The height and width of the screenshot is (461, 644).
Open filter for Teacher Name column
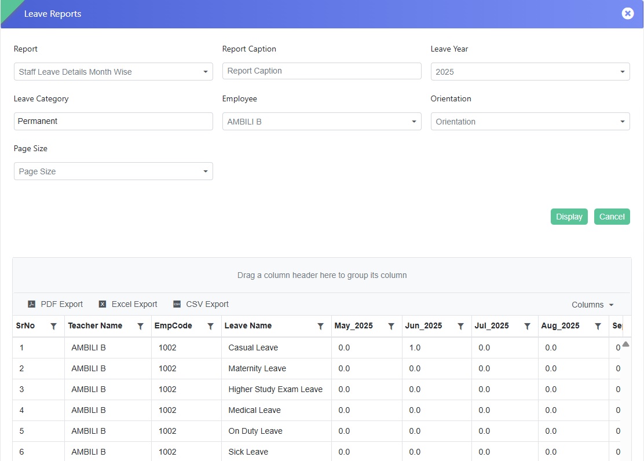pos(140,327)
